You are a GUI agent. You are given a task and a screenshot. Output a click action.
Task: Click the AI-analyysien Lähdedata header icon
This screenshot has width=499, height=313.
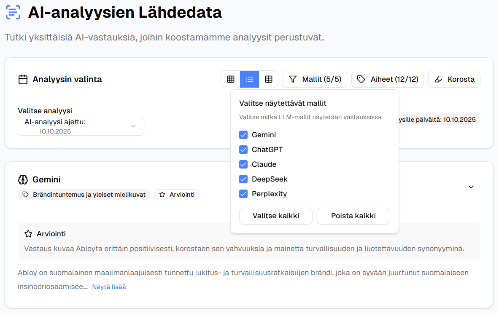click(x=13, y=13)
